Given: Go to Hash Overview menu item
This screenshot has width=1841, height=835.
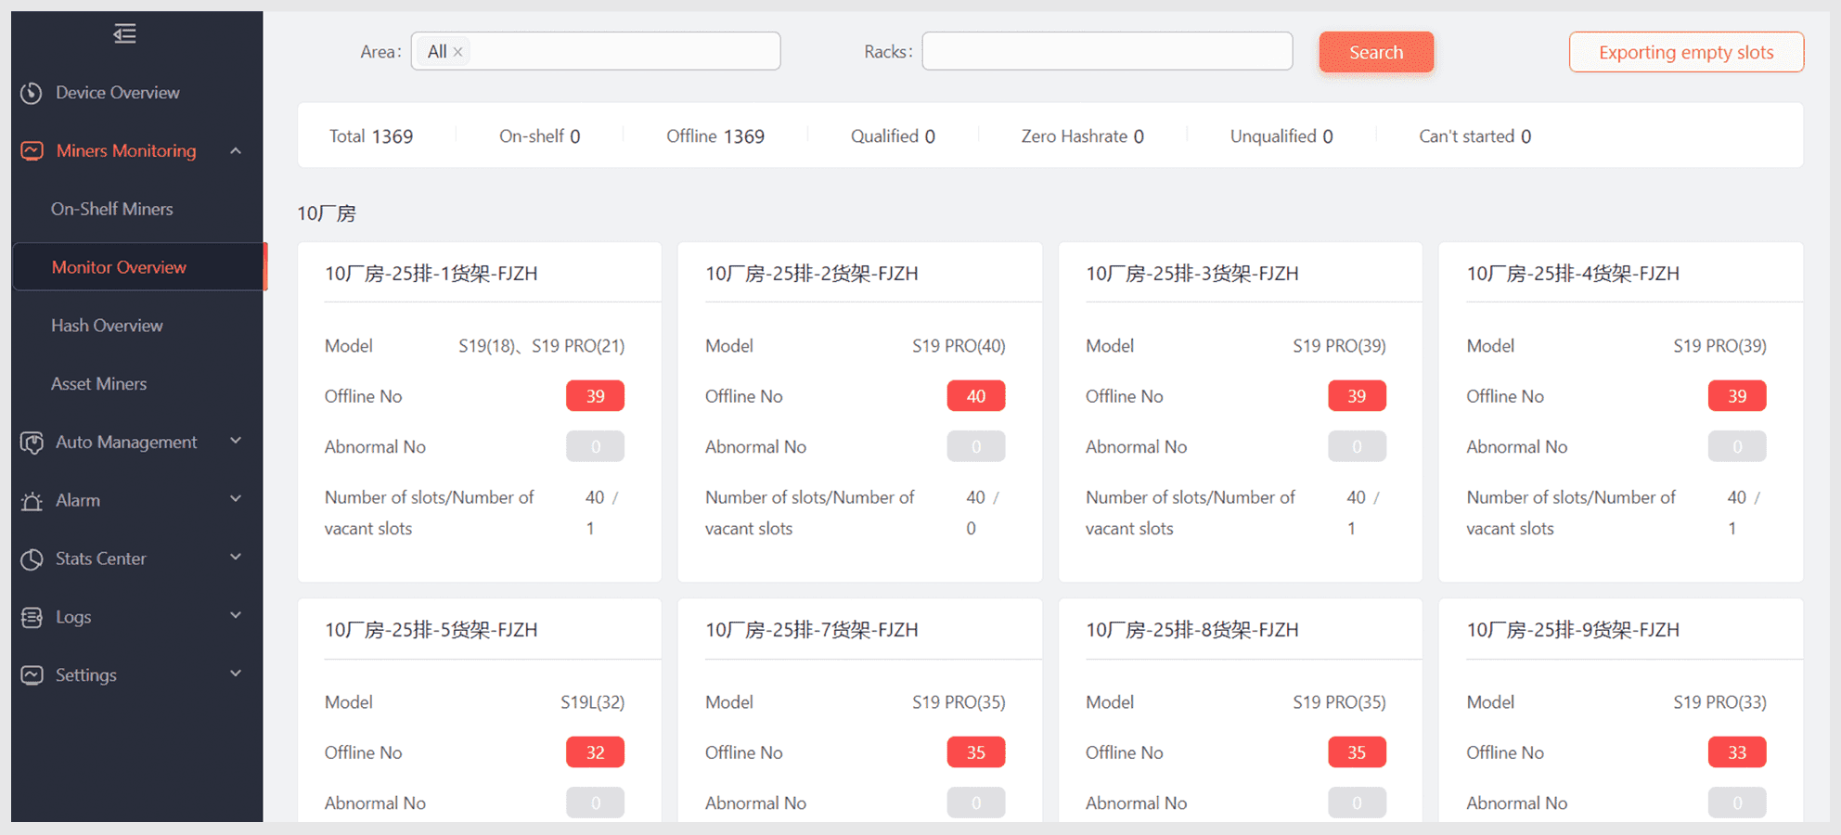Looking at the screenshot, I should [107, 326].
